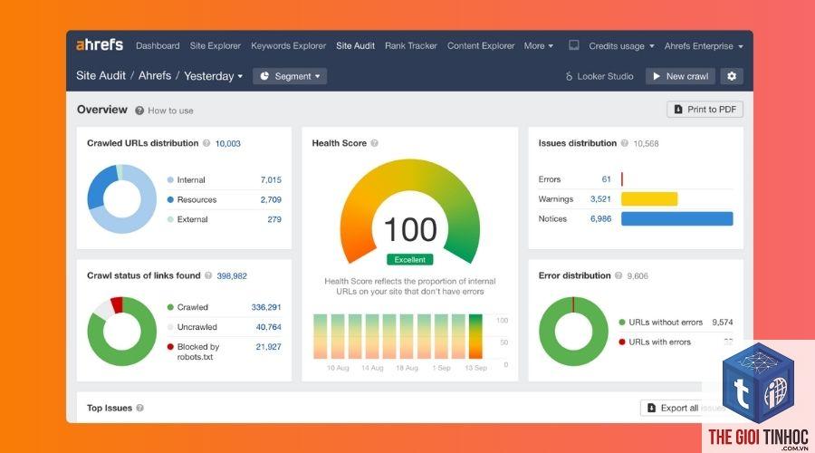815x453 pixels.
Task: Expand the More menu
Action: point(539,46)
